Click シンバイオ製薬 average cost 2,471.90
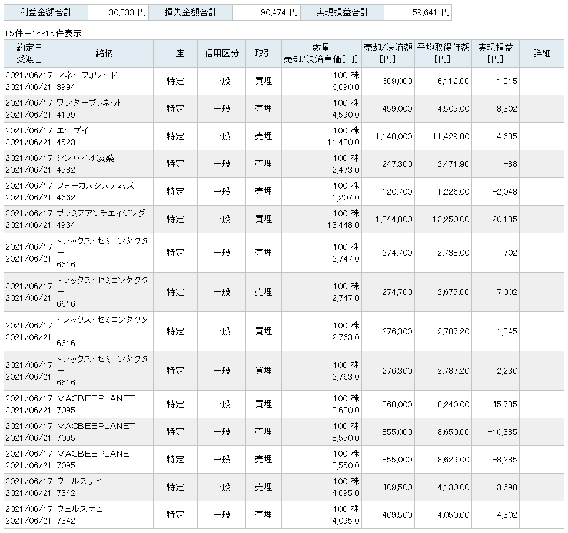 point(453,164)
